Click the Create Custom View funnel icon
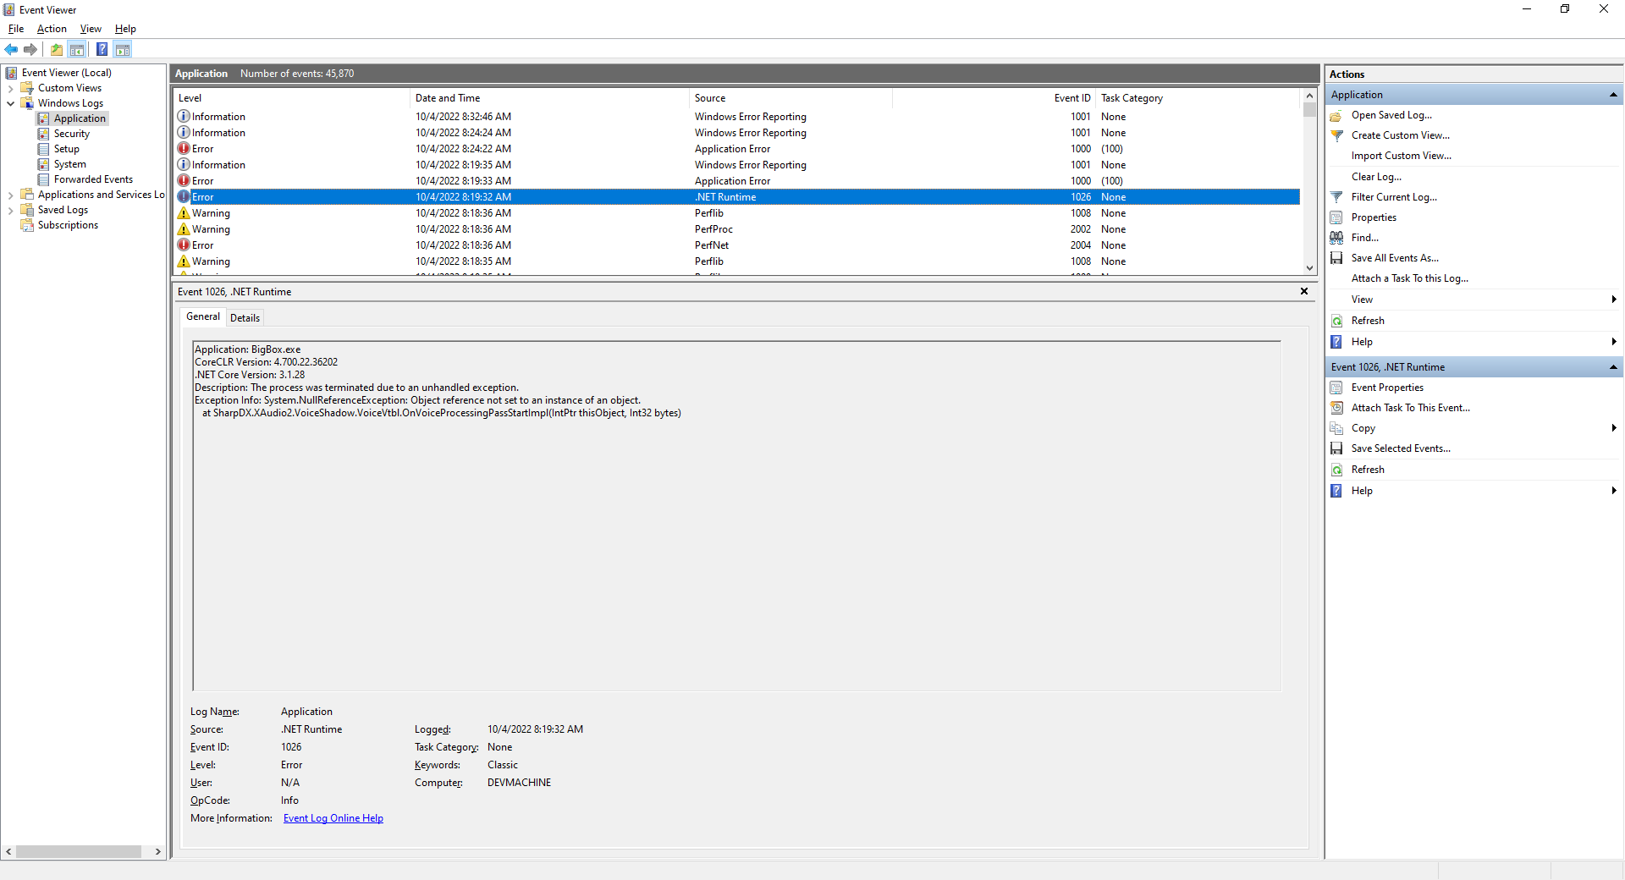Image resolution: width=1625 pixels, height=880 pixels. pyautogui.click(x=1336, y=136)
